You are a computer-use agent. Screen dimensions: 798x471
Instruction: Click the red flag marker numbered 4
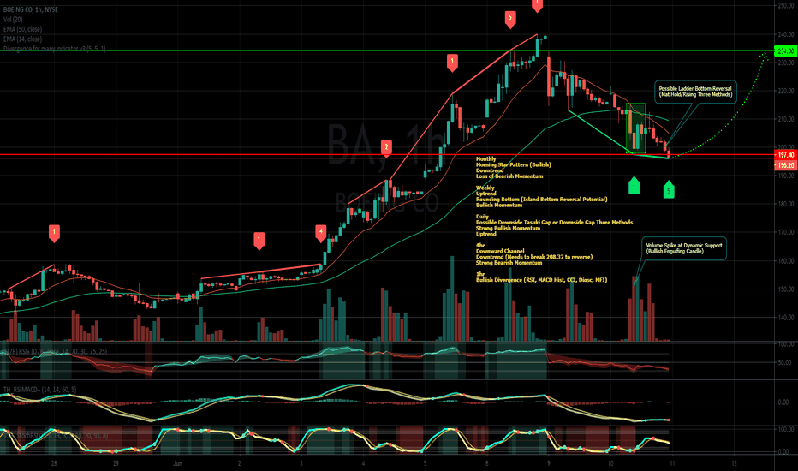click(x=320, y=233)
